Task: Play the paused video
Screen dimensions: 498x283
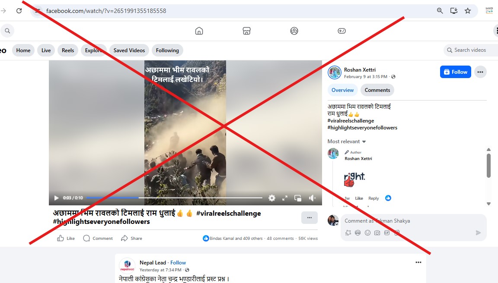Action: 56,198
